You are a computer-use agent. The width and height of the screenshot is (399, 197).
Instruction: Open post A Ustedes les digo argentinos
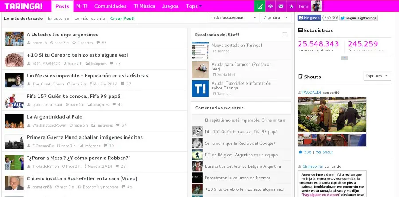(63, 35)
